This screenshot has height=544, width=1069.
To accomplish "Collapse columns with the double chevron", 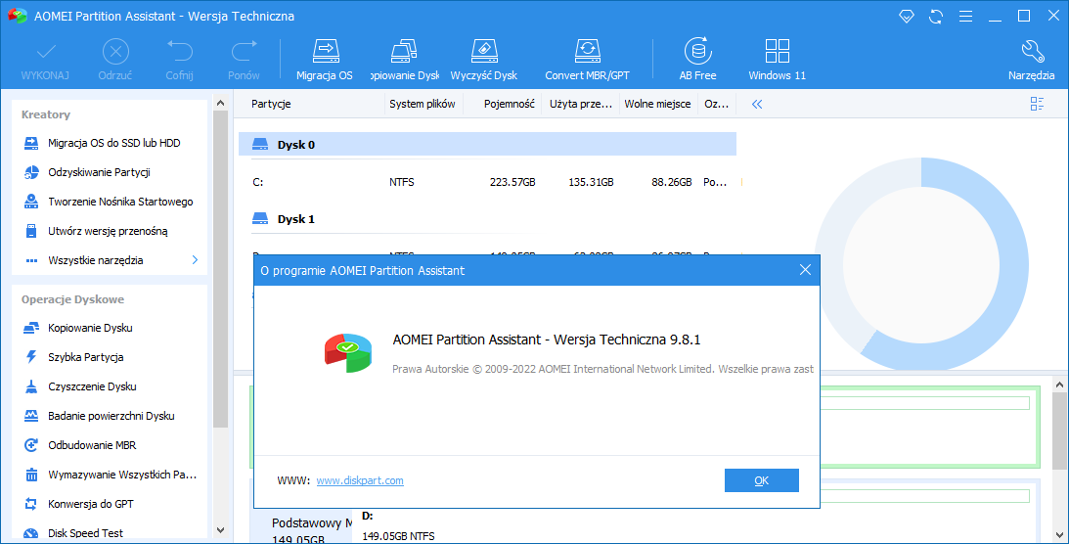I will tap(757, 105).
